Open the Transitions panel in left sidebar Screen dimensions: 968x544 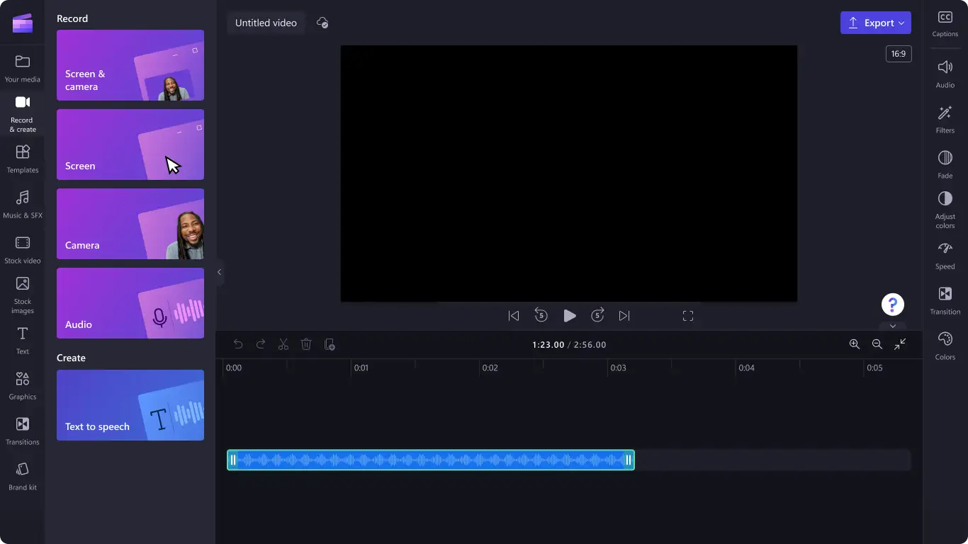23,431
